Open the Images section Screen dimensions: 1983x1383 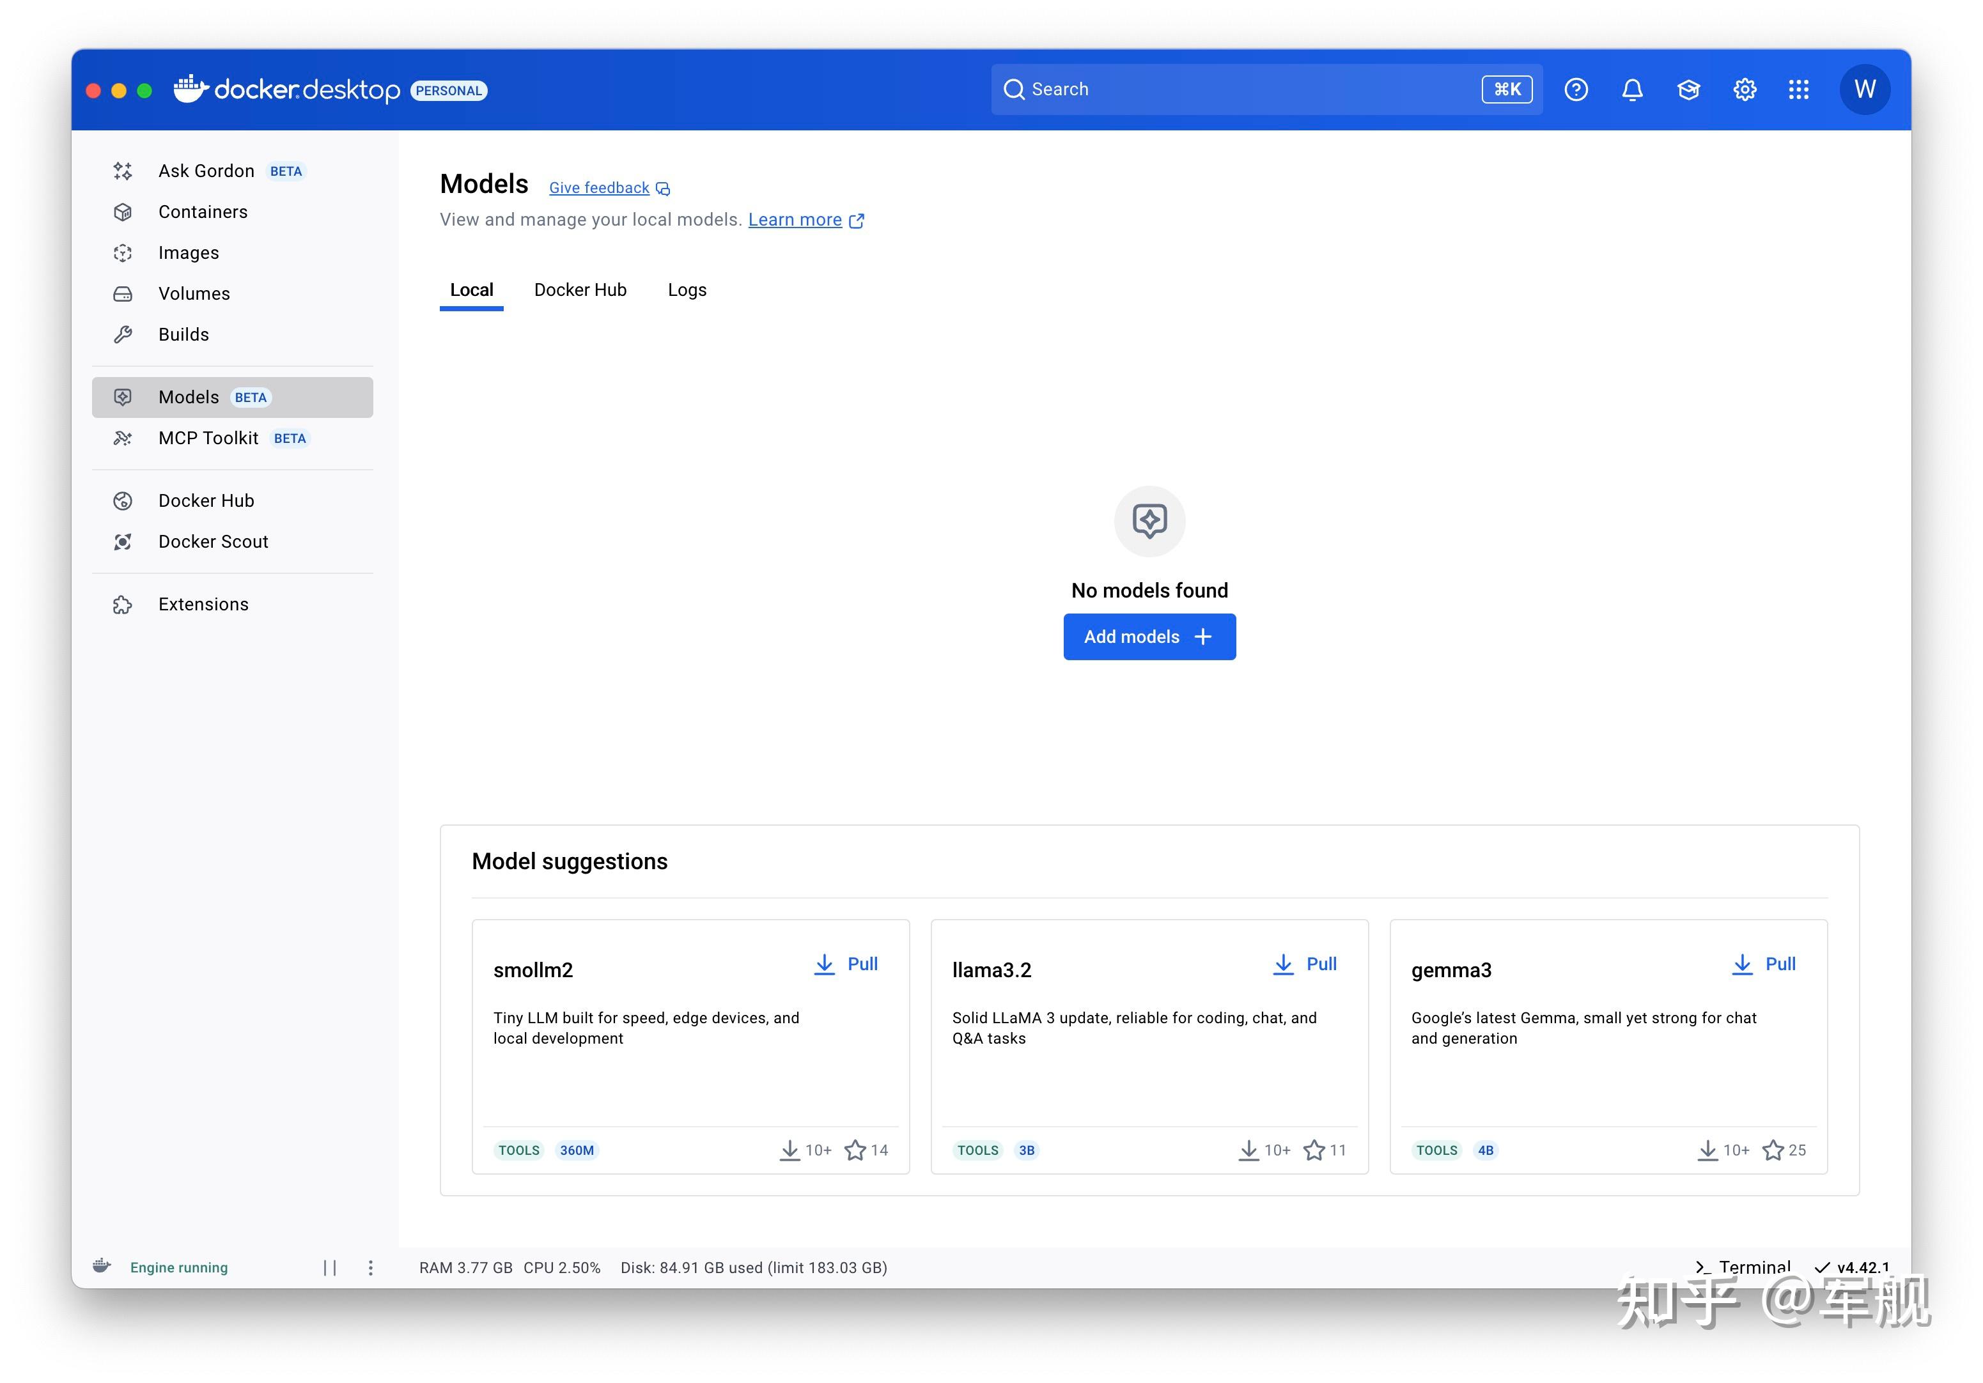coord(187,252)
